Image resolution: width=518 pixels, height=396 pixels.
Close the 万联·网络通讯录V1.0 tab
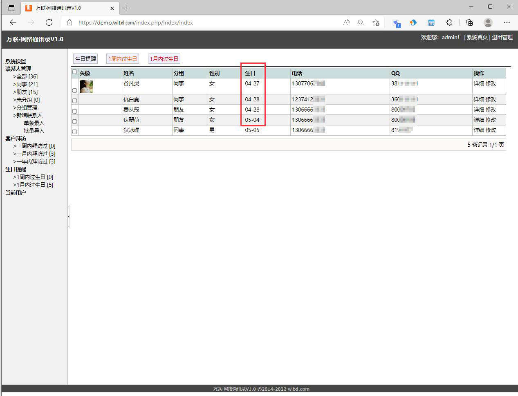112,8
